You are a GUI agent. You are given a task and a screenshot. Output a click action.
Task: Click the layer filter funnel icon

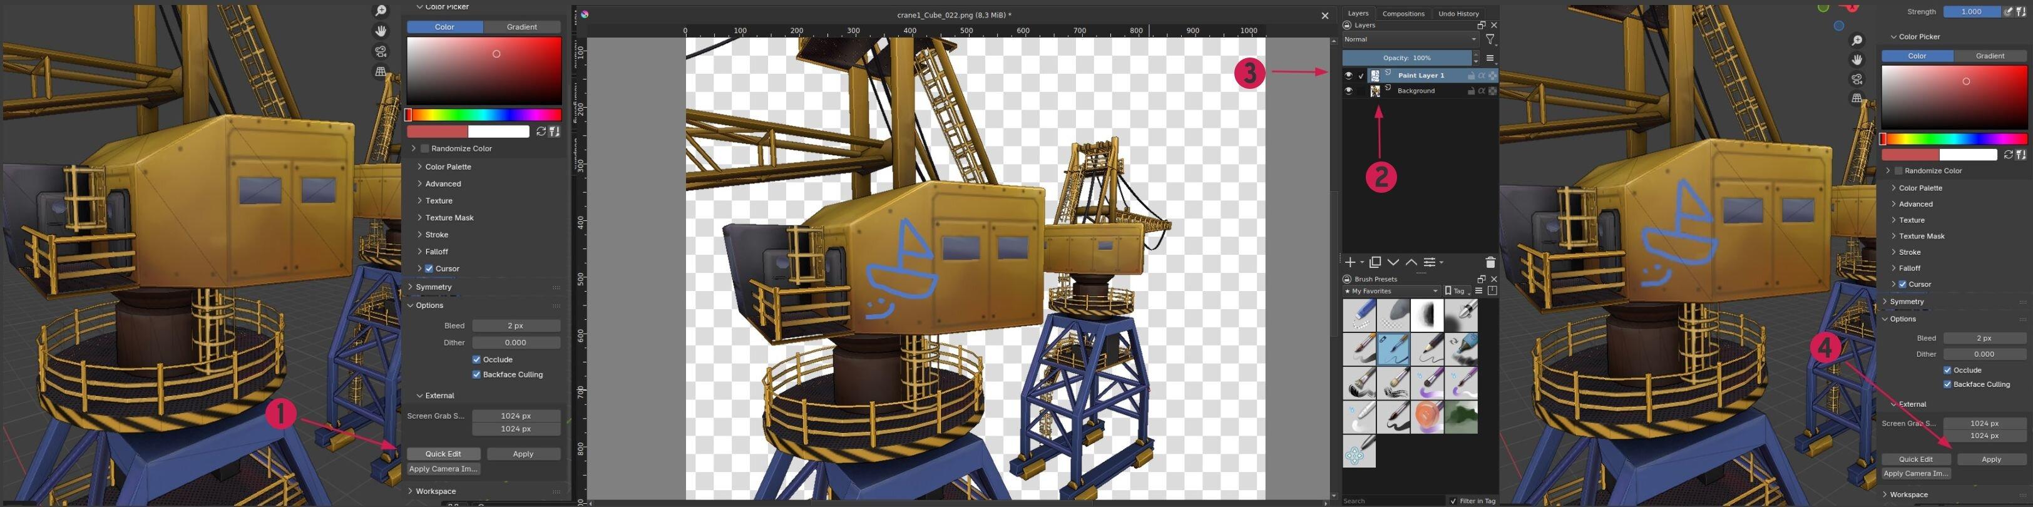pos(1490,39)
